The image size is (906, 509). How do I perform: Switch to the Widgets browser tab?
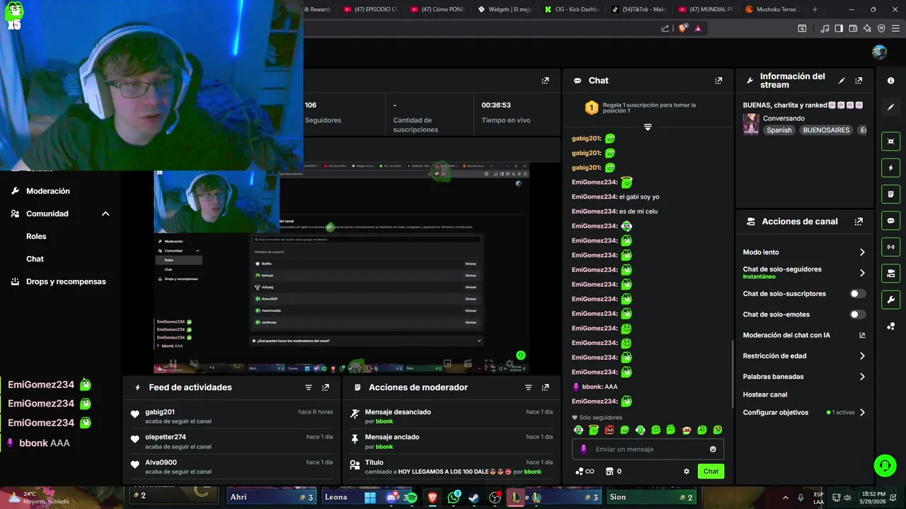[x=504, y=9]
